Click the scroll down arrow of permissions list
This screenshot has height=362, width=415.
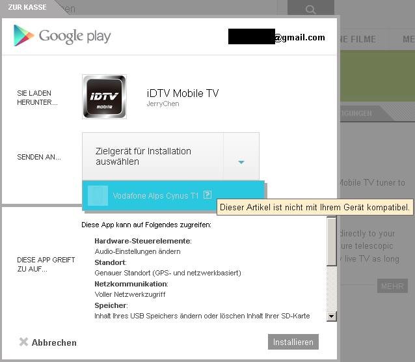331,316
